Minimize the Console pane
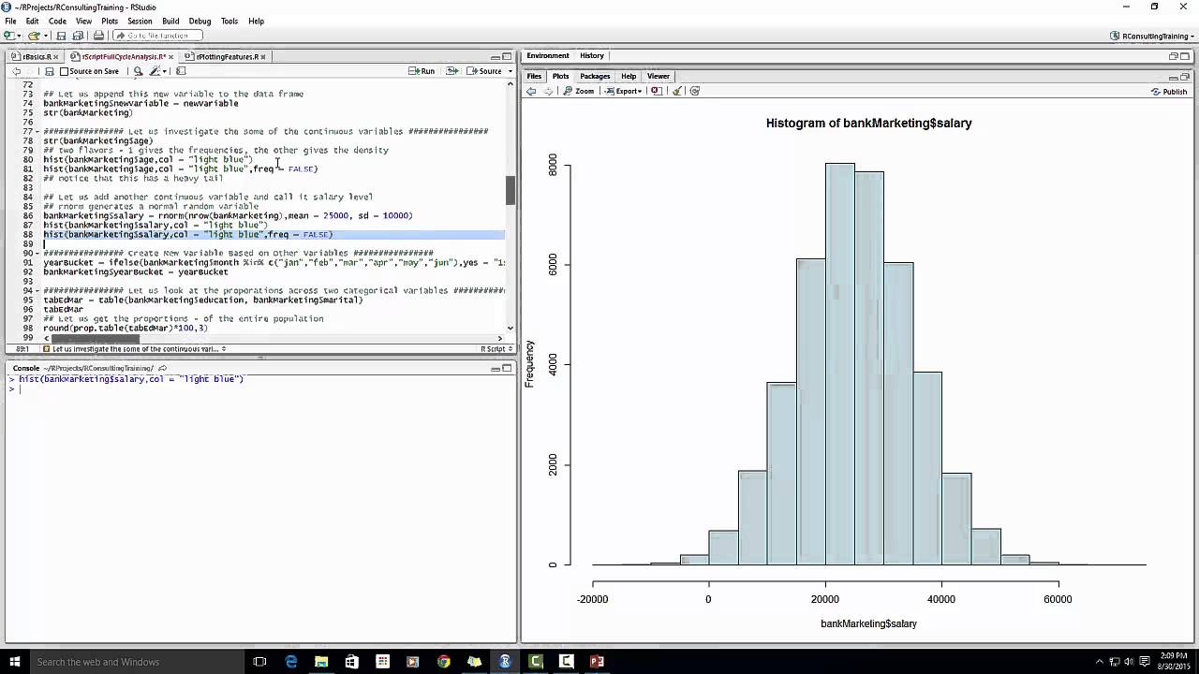1199x674 pixels. (496, 369)
